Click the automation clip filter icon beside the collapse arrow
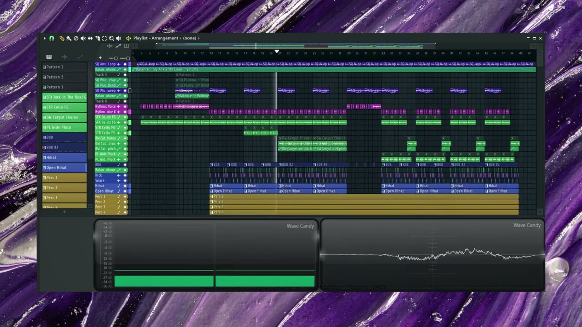The height and width of the screenshot is (327, 582). click(118, 46)
